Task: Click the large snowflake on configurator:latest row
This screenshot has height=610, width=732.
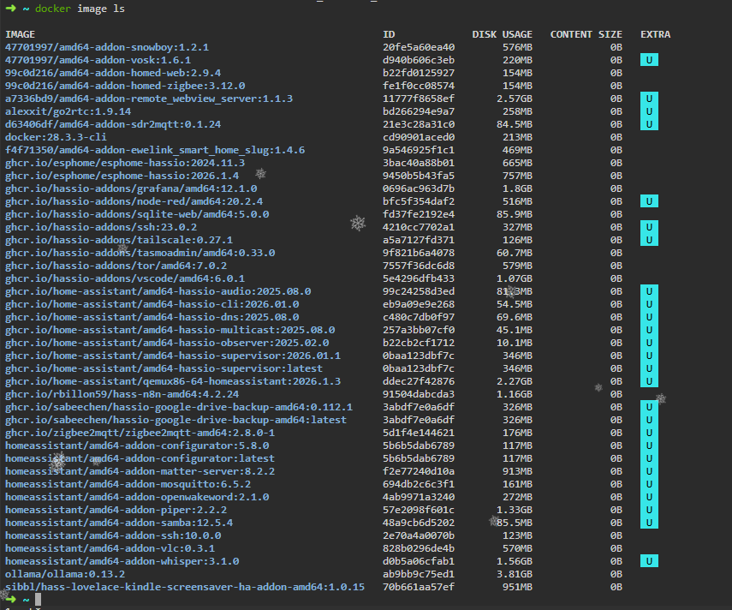Action: [57, 462]
